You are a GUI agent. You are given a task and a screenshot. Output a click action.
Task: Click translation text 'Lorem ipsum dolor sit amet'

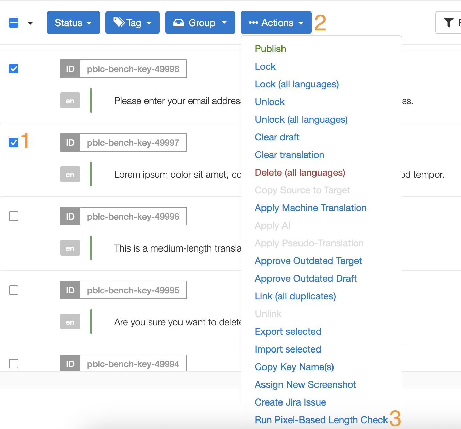click(x=178, y=174)
